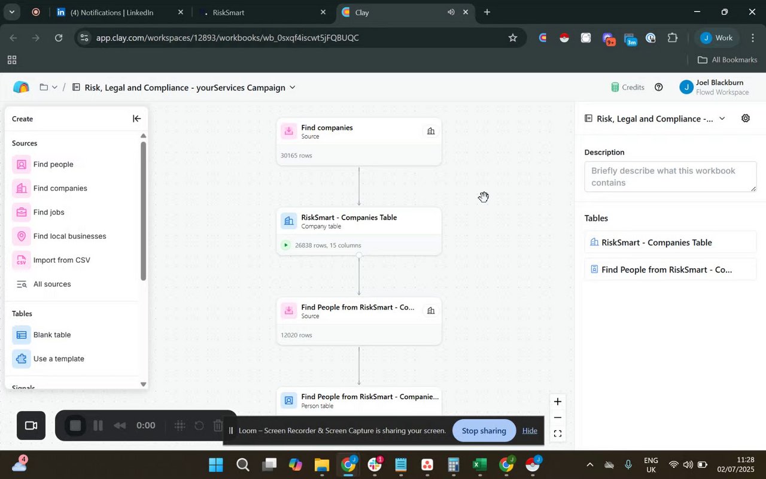Open a new browser tab
This screenshot has width=766, height=479.
[487, 12]
